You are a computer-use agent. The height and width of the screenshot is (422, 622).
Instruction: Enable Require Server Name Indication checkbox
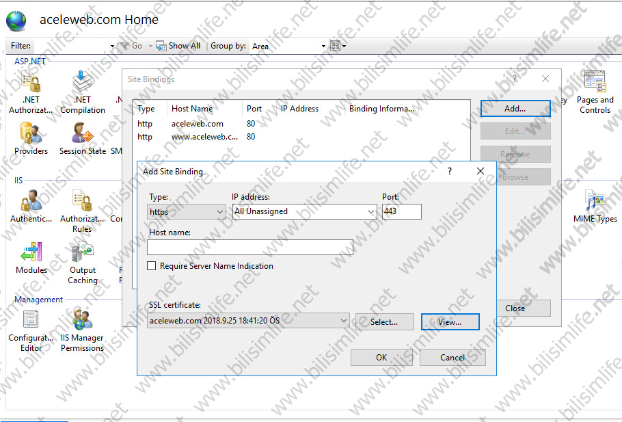tap(152, 265)
